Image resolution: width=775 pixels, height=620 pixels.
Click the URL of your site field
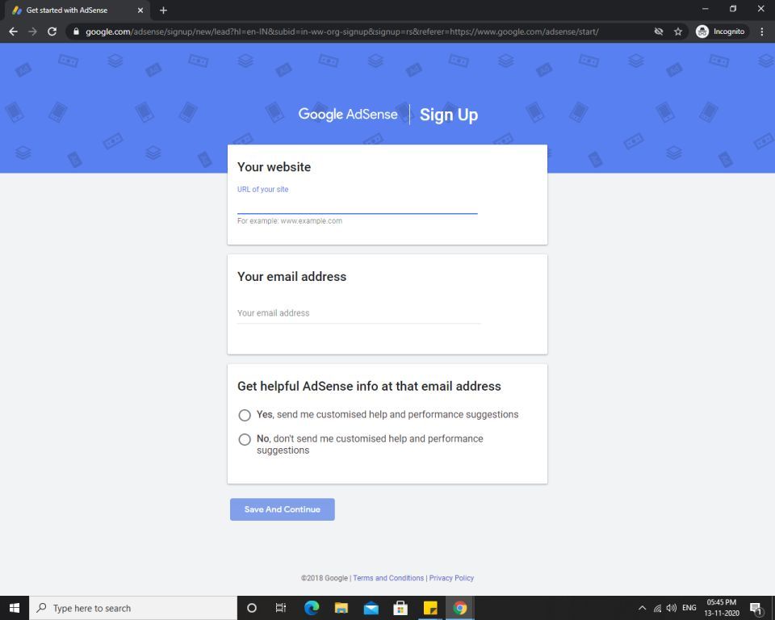click(355, 204)
